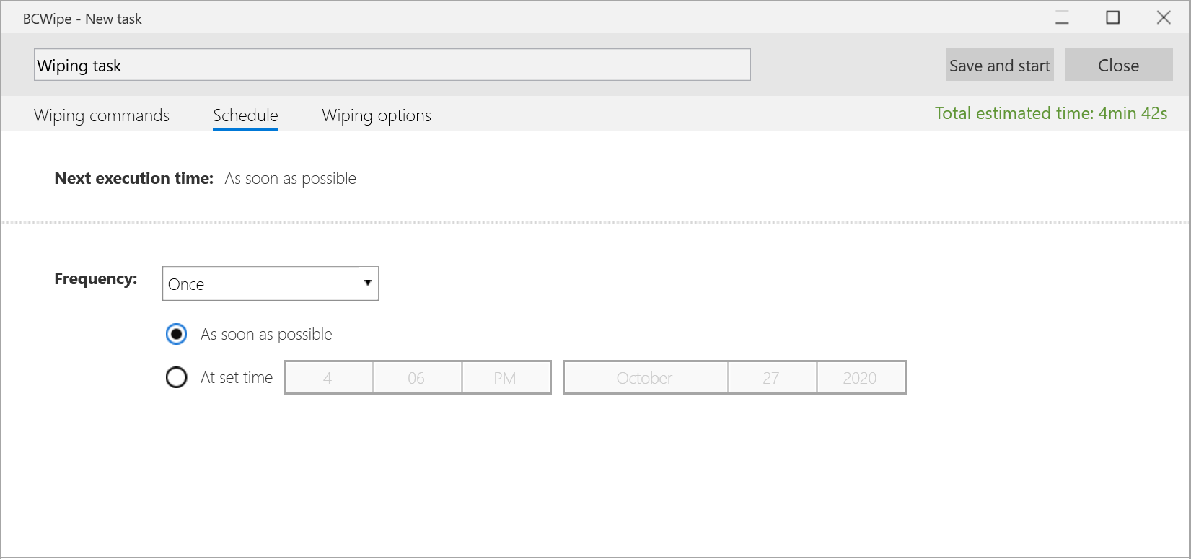Open the Wiping options tab
This screenshot has height=559, width=1191.
coord(377,115)
